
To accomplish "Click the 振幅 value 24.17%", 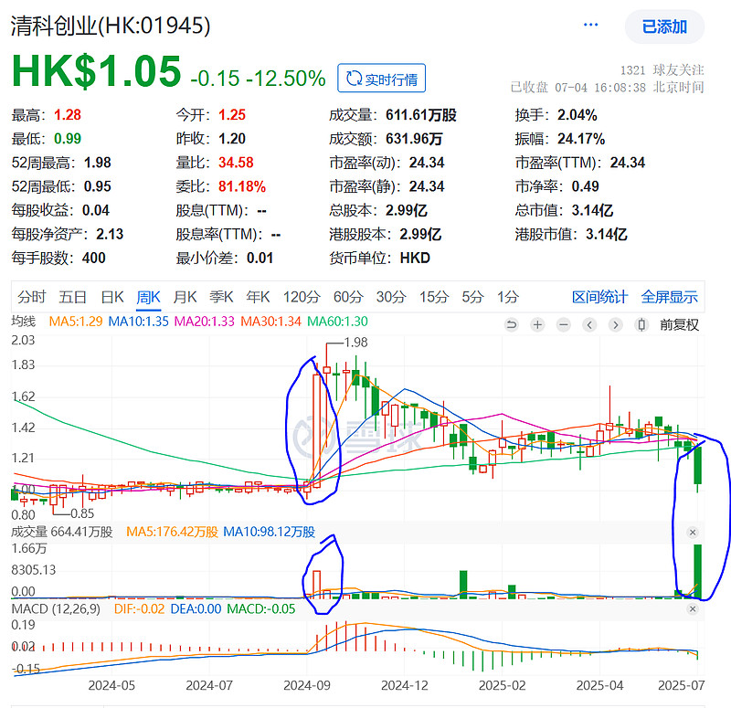I will pyautogui.click(x=581, y=139).
